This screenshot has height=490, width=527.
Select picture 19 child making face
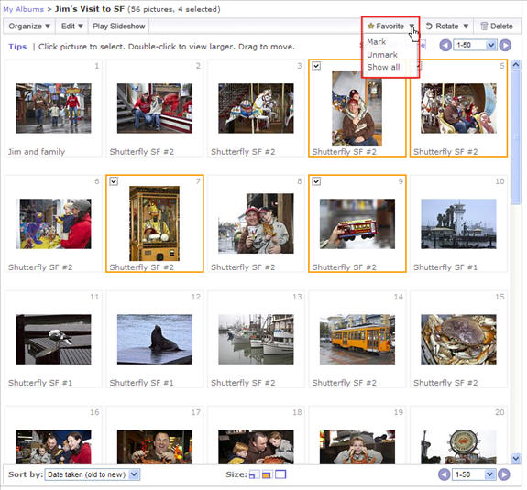[357, 447]
